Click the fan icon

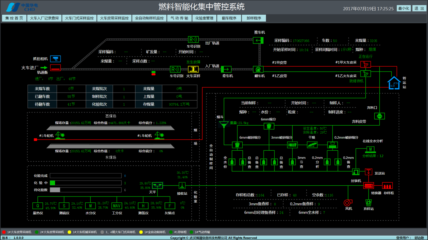(348, 203)
